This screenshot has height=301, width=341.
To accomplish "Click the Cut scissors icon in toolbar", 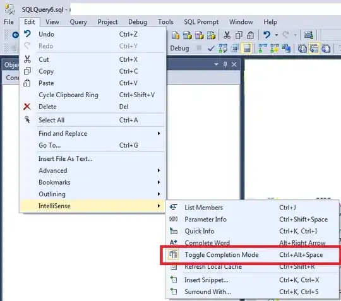I will pyautogui.click(x=227, y=35).
